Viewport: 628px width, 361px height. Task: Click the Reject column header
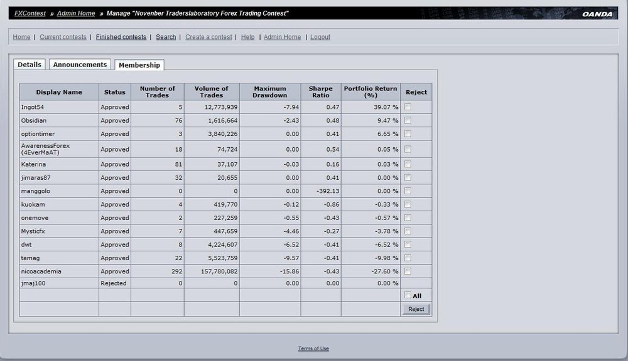416,92
